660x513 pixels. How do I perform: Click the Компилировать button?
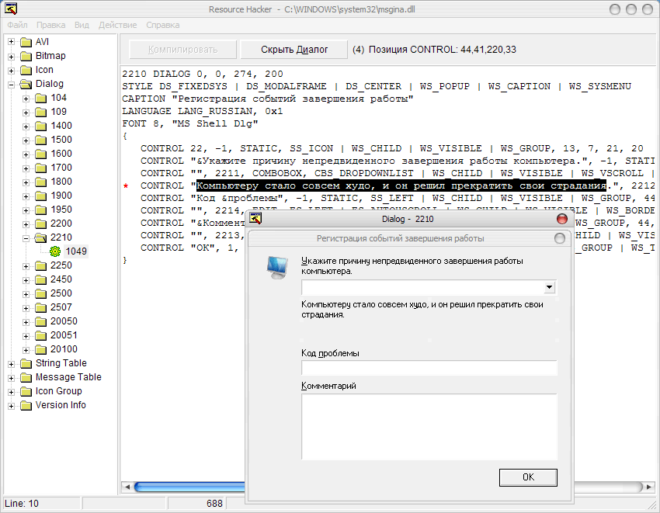[182, 50]
